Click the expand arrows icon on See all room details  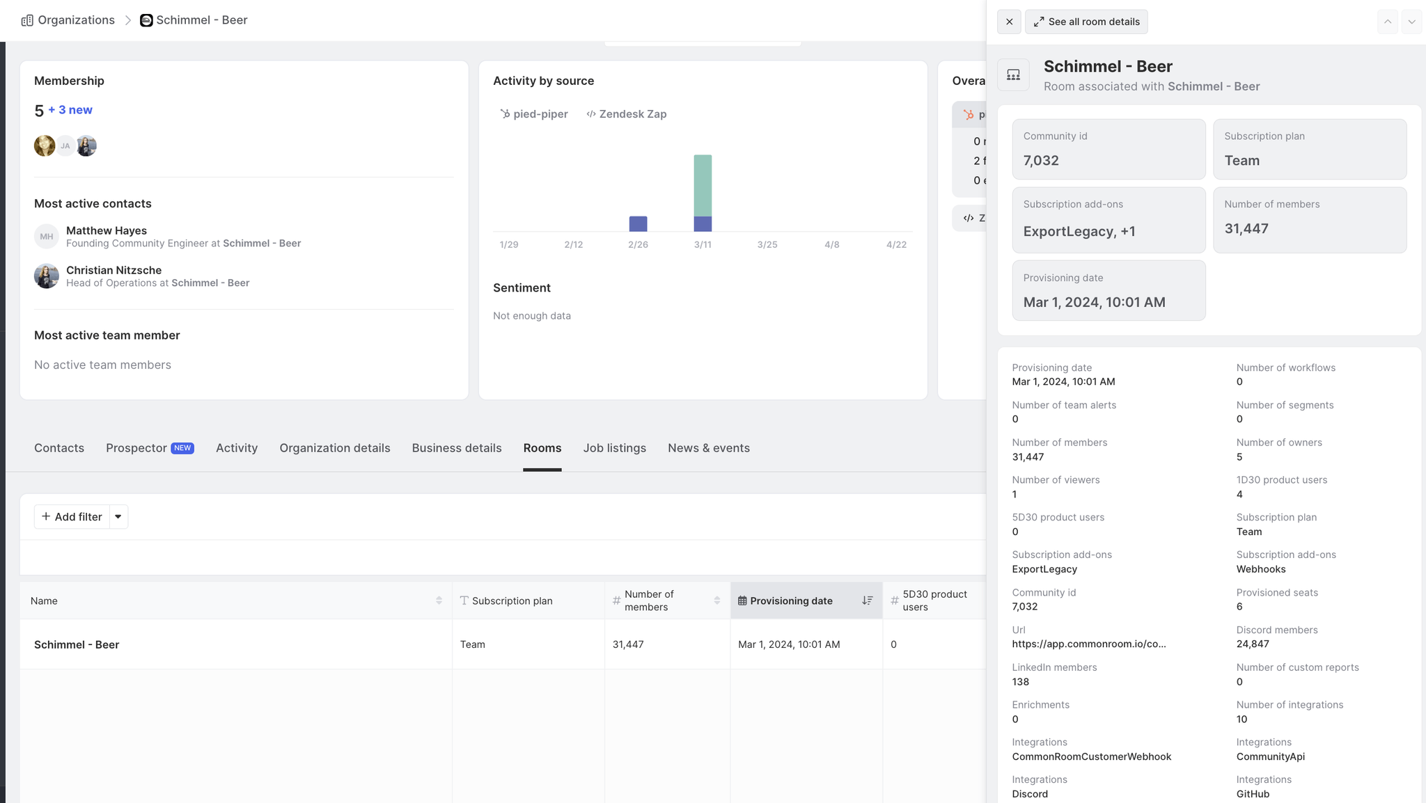(1038, 22)
